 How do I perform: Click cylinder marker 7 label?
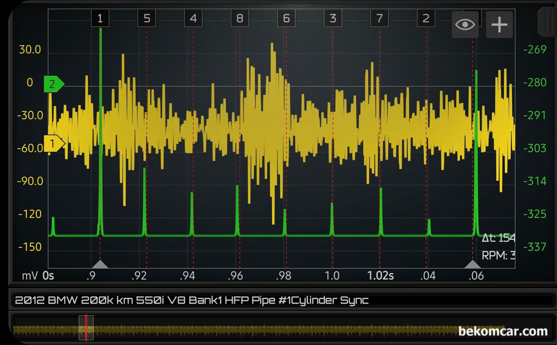[379, 18]
